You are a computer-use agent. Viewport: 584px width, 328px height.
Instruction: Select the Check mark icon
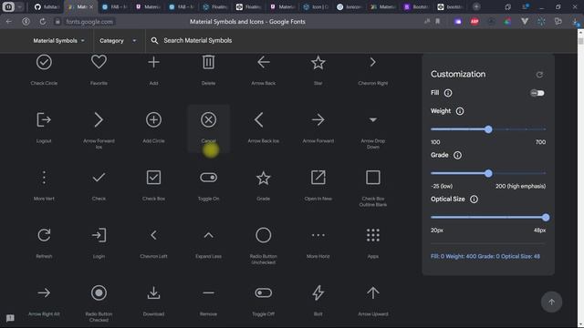point(99,178)
